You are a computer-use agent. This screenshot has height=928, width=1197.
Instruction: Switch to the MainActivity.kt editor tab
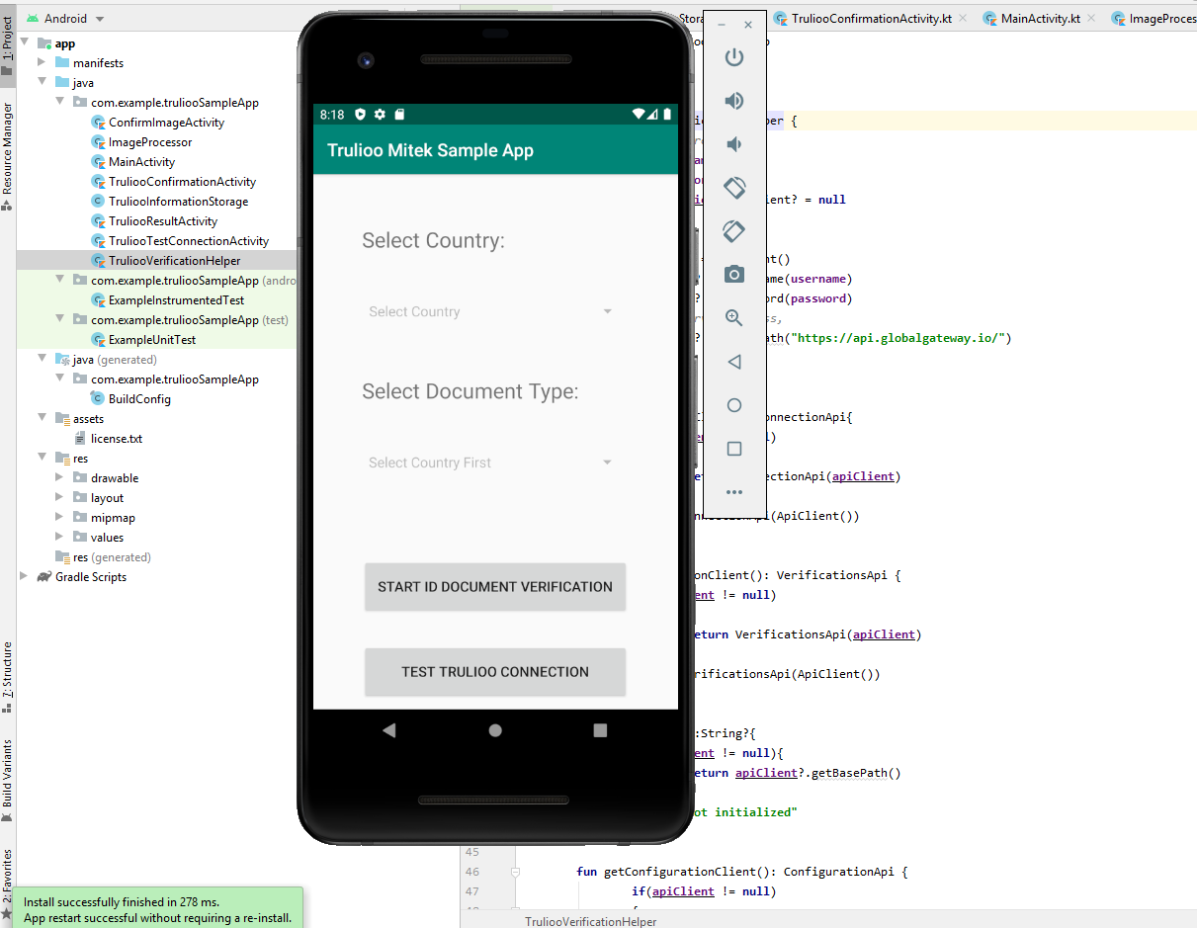pos(1040,19)
